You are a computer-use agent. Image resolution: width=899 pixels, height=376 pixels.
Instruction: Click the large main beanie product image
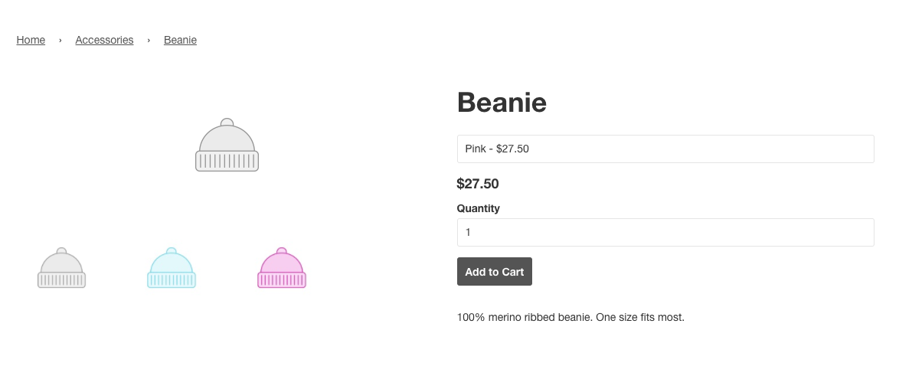227,145
